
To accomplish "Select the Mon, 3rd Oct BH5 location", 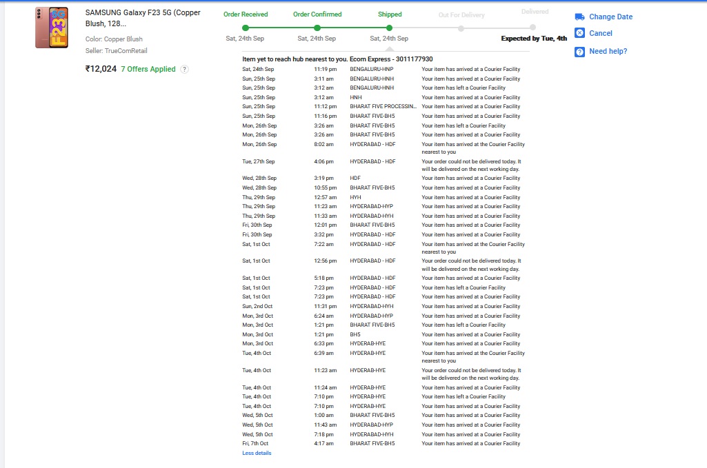I will coord(355,335).
